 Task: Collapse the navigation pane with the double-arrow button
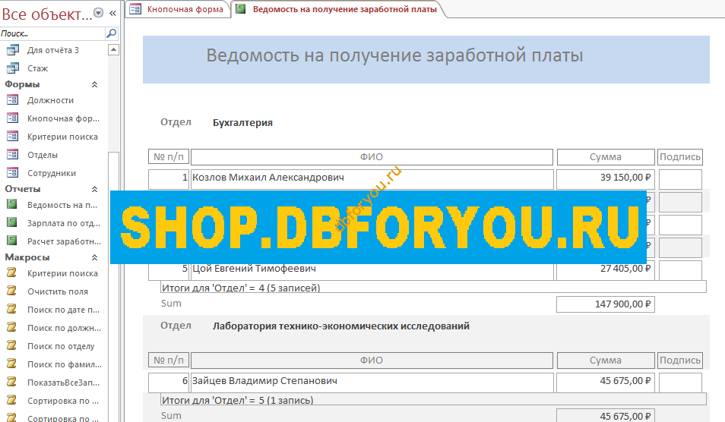(x=112, y=13)
